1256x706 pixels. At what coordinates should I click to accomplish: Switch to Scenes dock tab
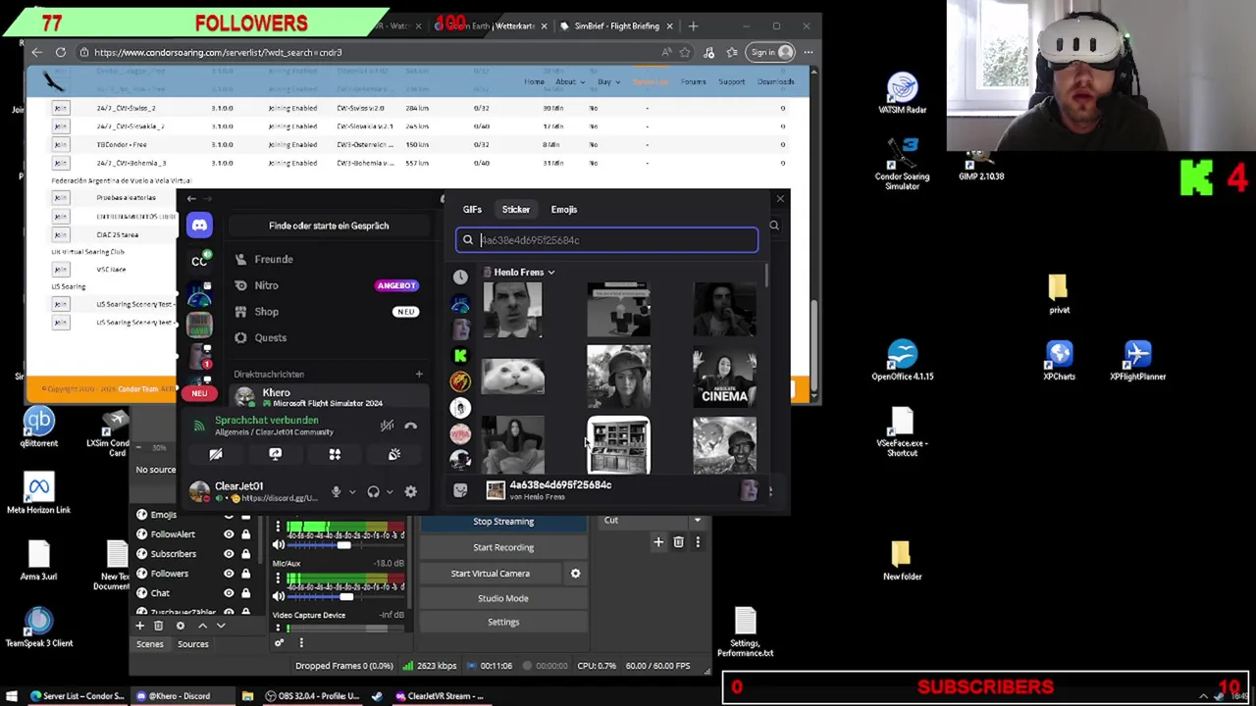click(150, 644)
